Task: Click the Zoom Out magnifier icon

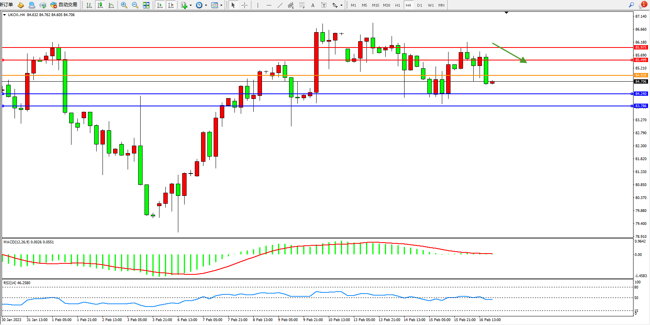Action: tap(135, 5)
